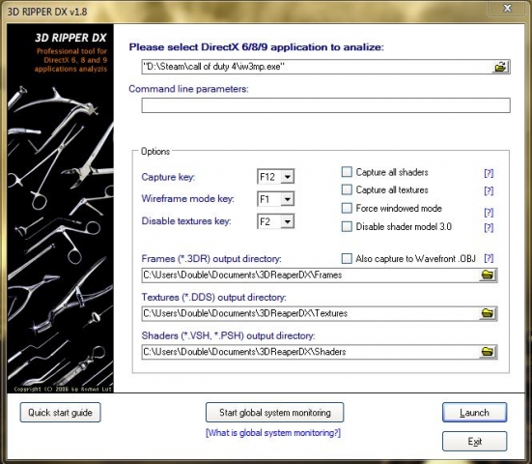Image resolution: width=532 pixels, height=464 pixels.
Task: Browse for DirectX application executable folder icon
Action: pyautogui.click(x=500, y=67)
